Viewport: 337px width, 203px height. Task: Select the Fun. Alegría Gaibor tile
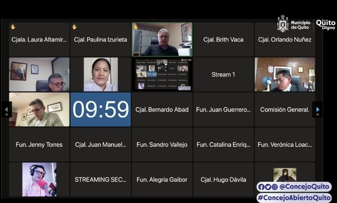pyautogui.click(x=162, y=179)
